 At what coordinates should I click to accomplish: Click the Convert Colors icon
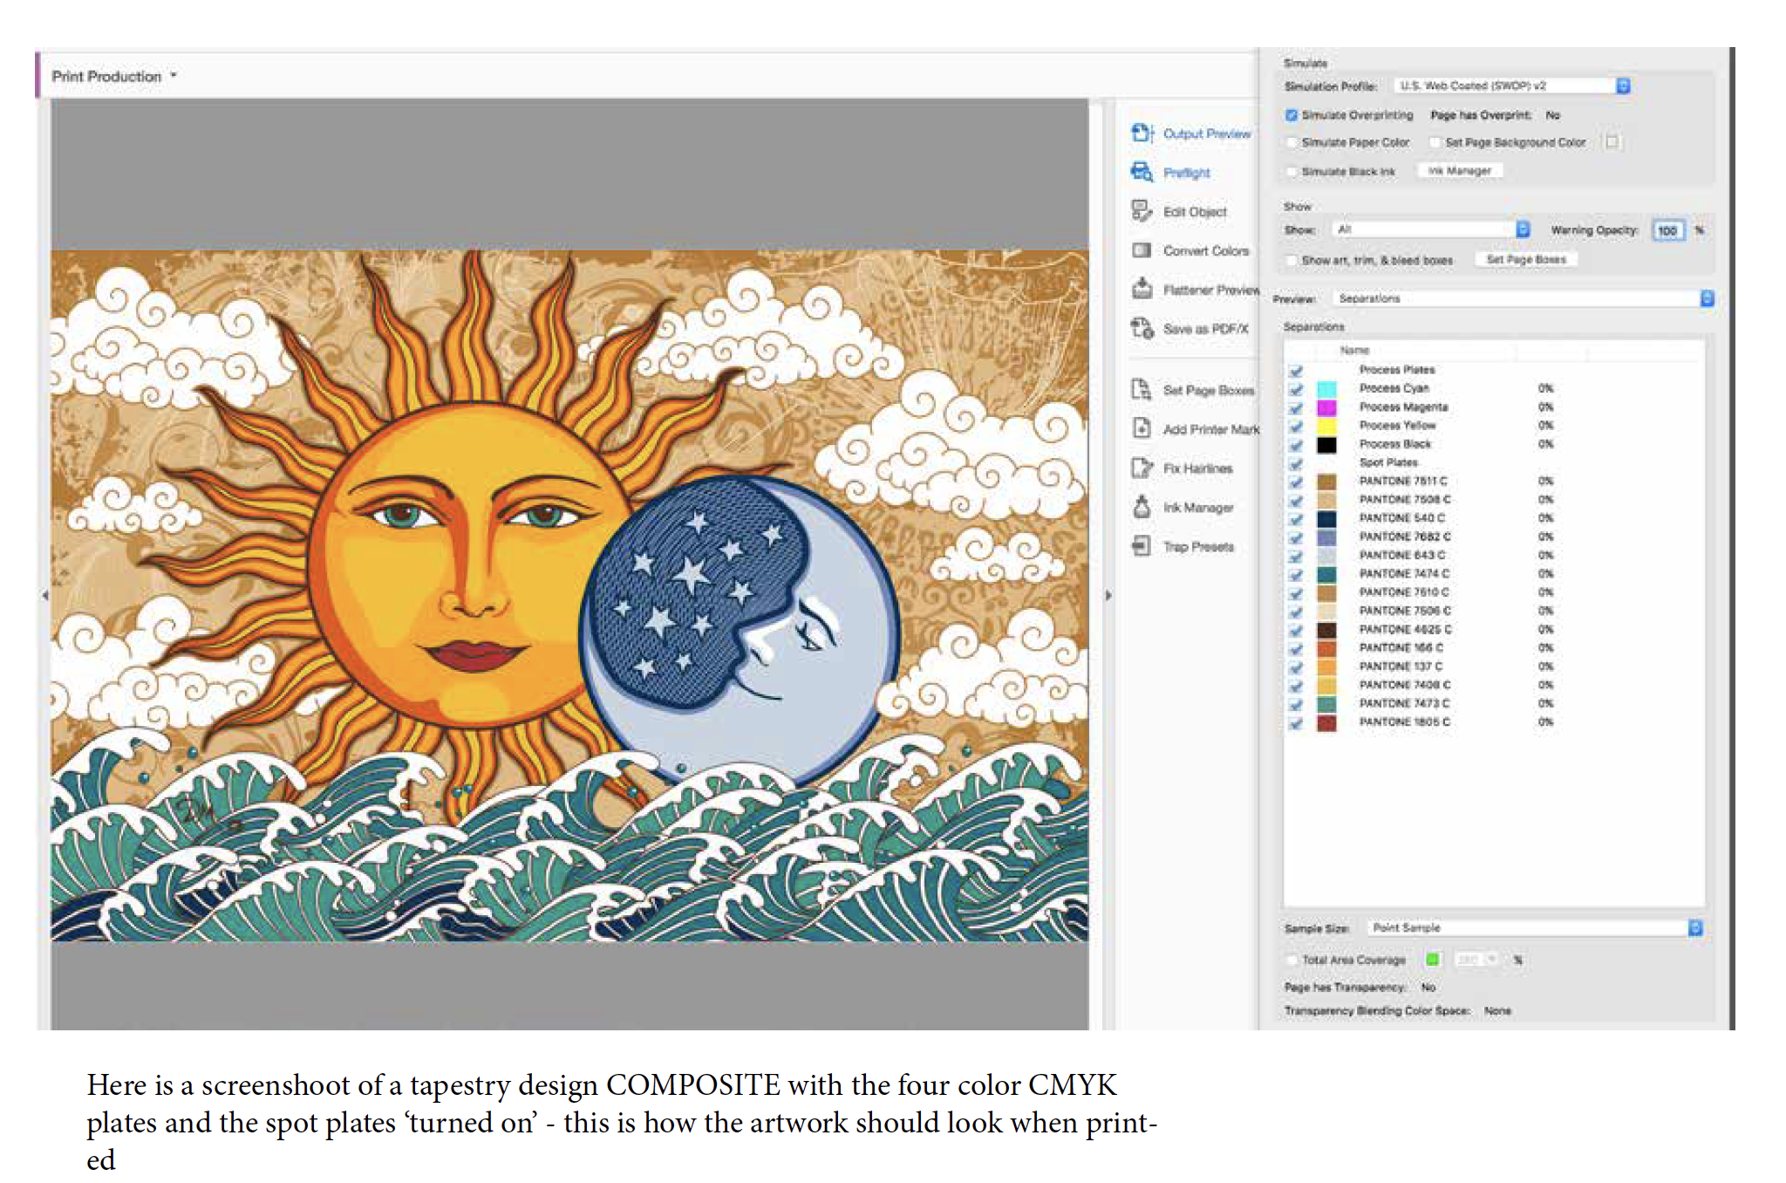point(1142,250)
